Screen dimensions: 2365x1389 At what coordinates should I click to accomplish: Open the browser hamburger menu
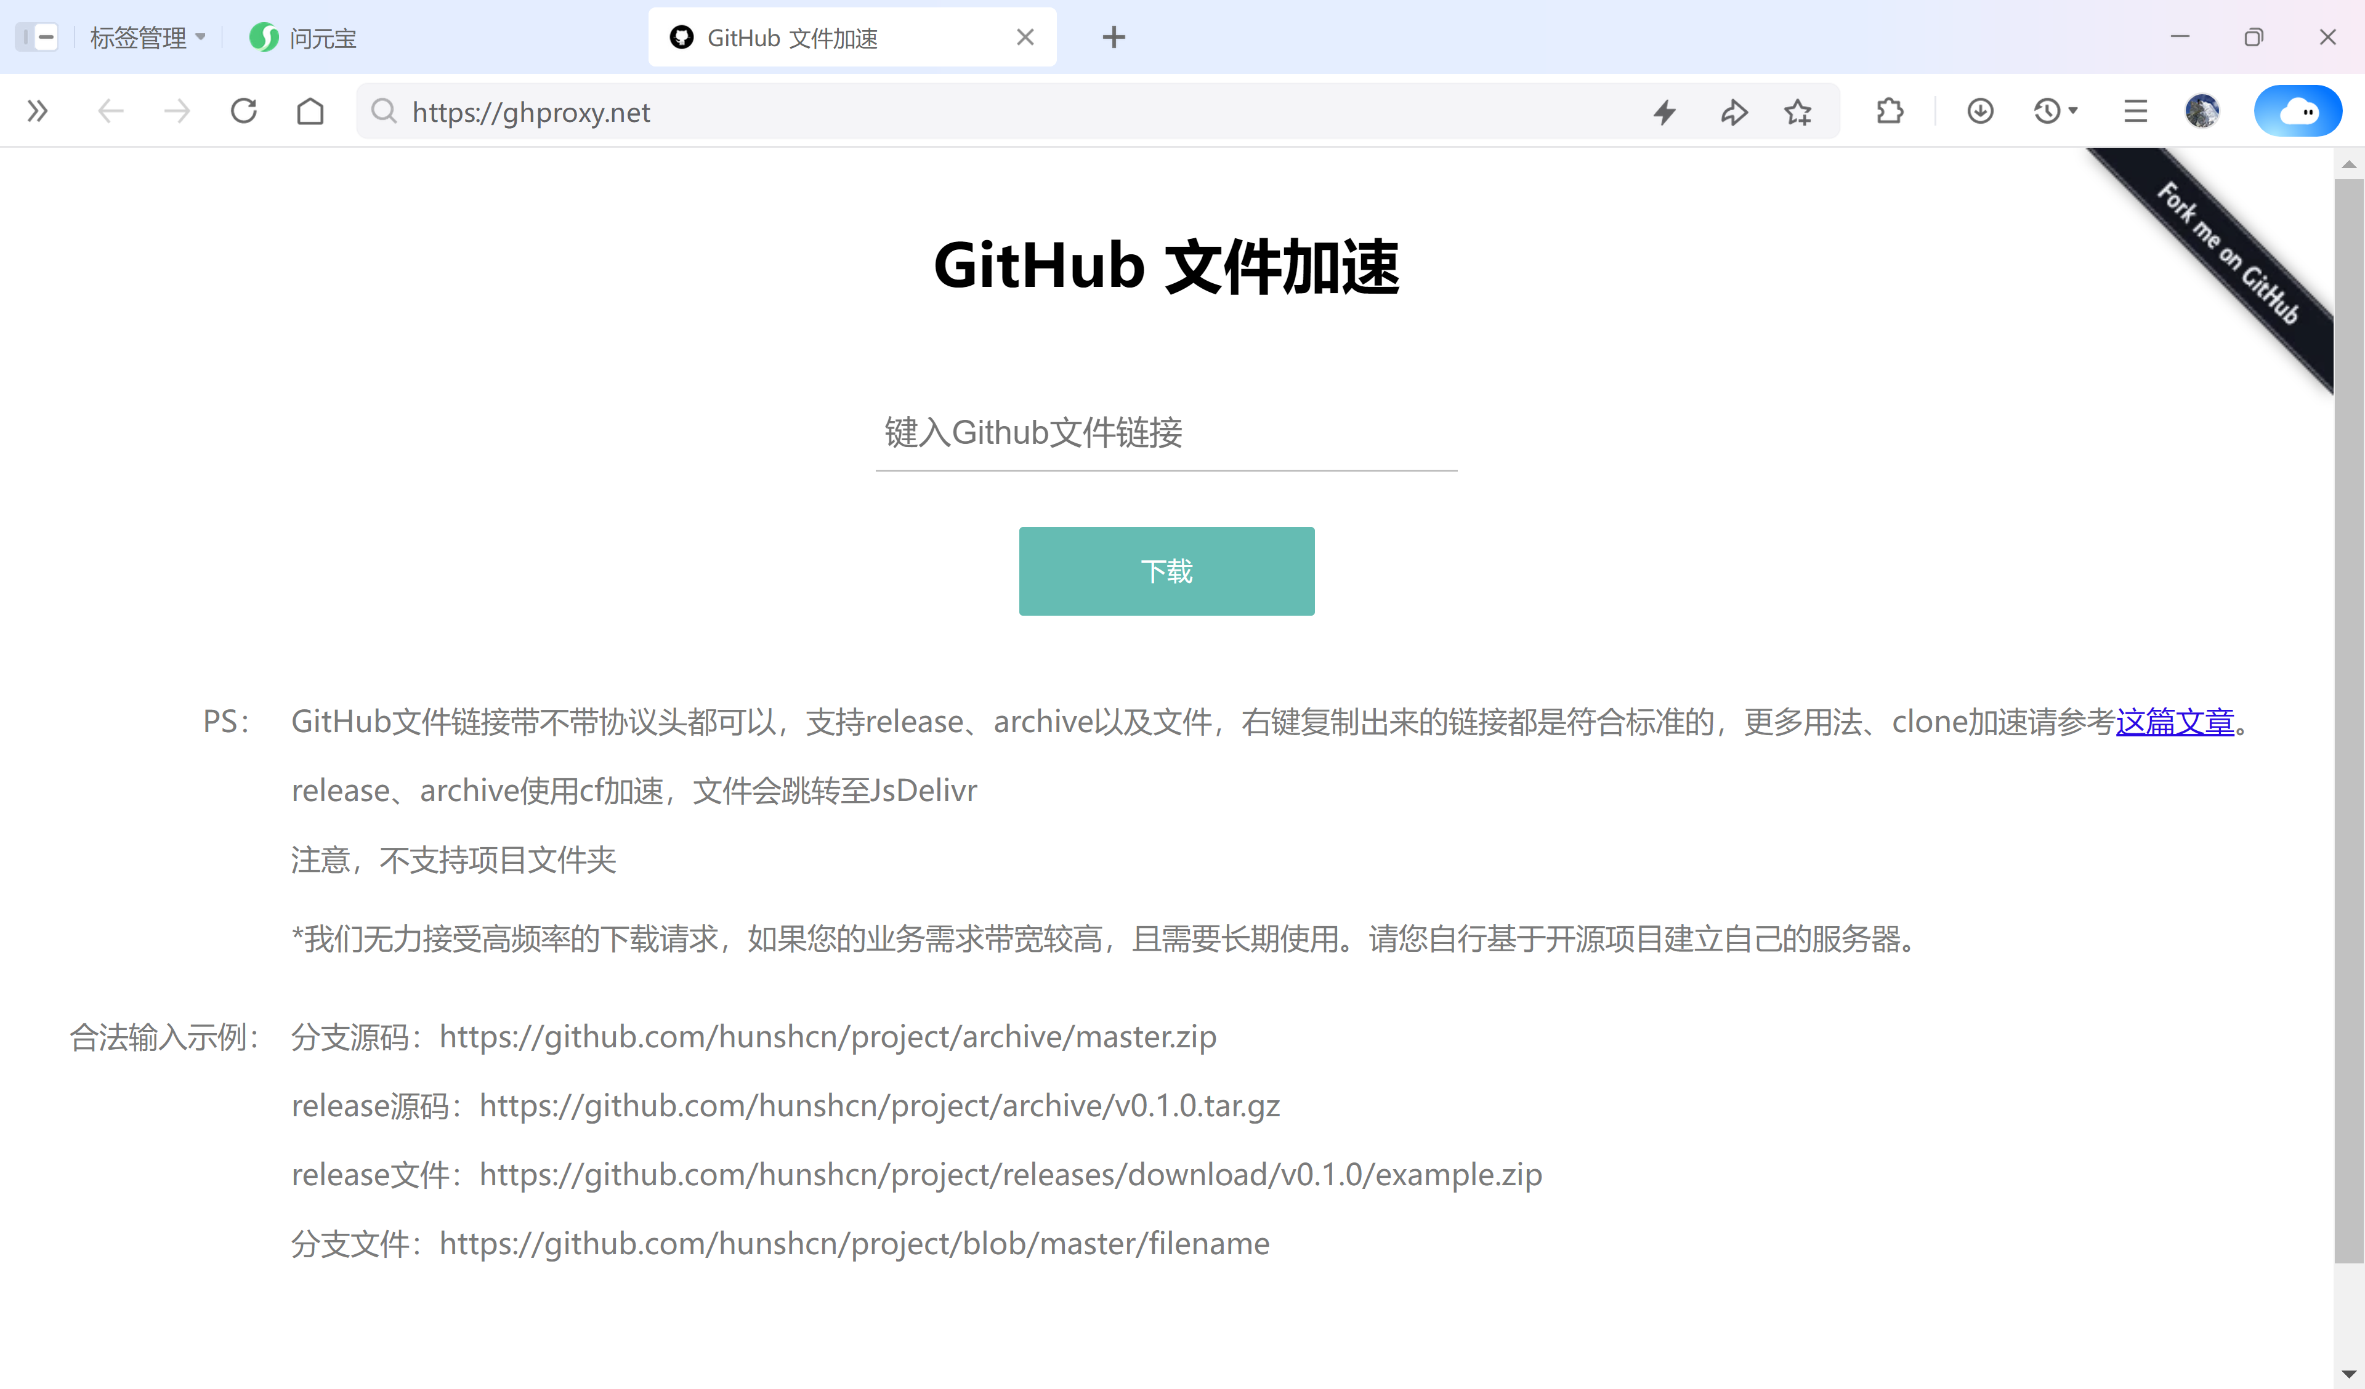(x=2135, y=111)
